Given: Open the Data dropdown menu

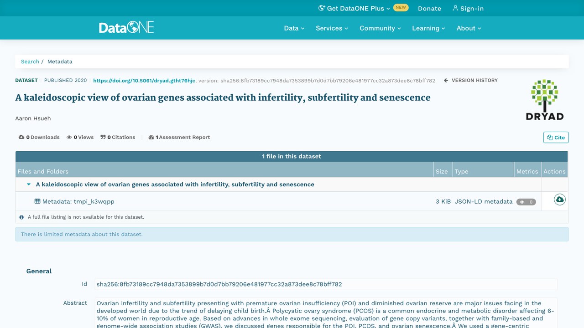Looking at the screenshot, I should 294,28.
